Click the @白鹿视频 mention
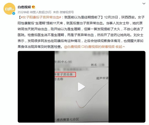The height and width of the screenshot is (125, 149). point(72,47)
